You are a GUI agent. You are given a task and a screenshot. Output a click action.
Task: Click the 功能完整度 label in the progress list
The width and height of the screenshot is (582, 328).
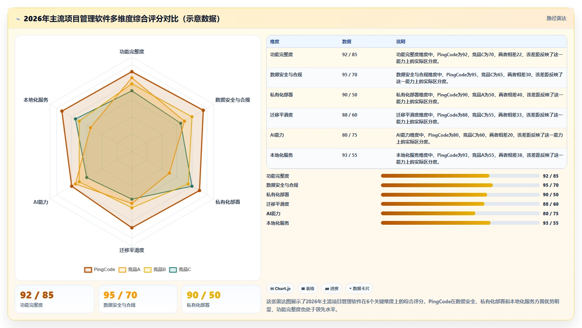pos(278,176)
